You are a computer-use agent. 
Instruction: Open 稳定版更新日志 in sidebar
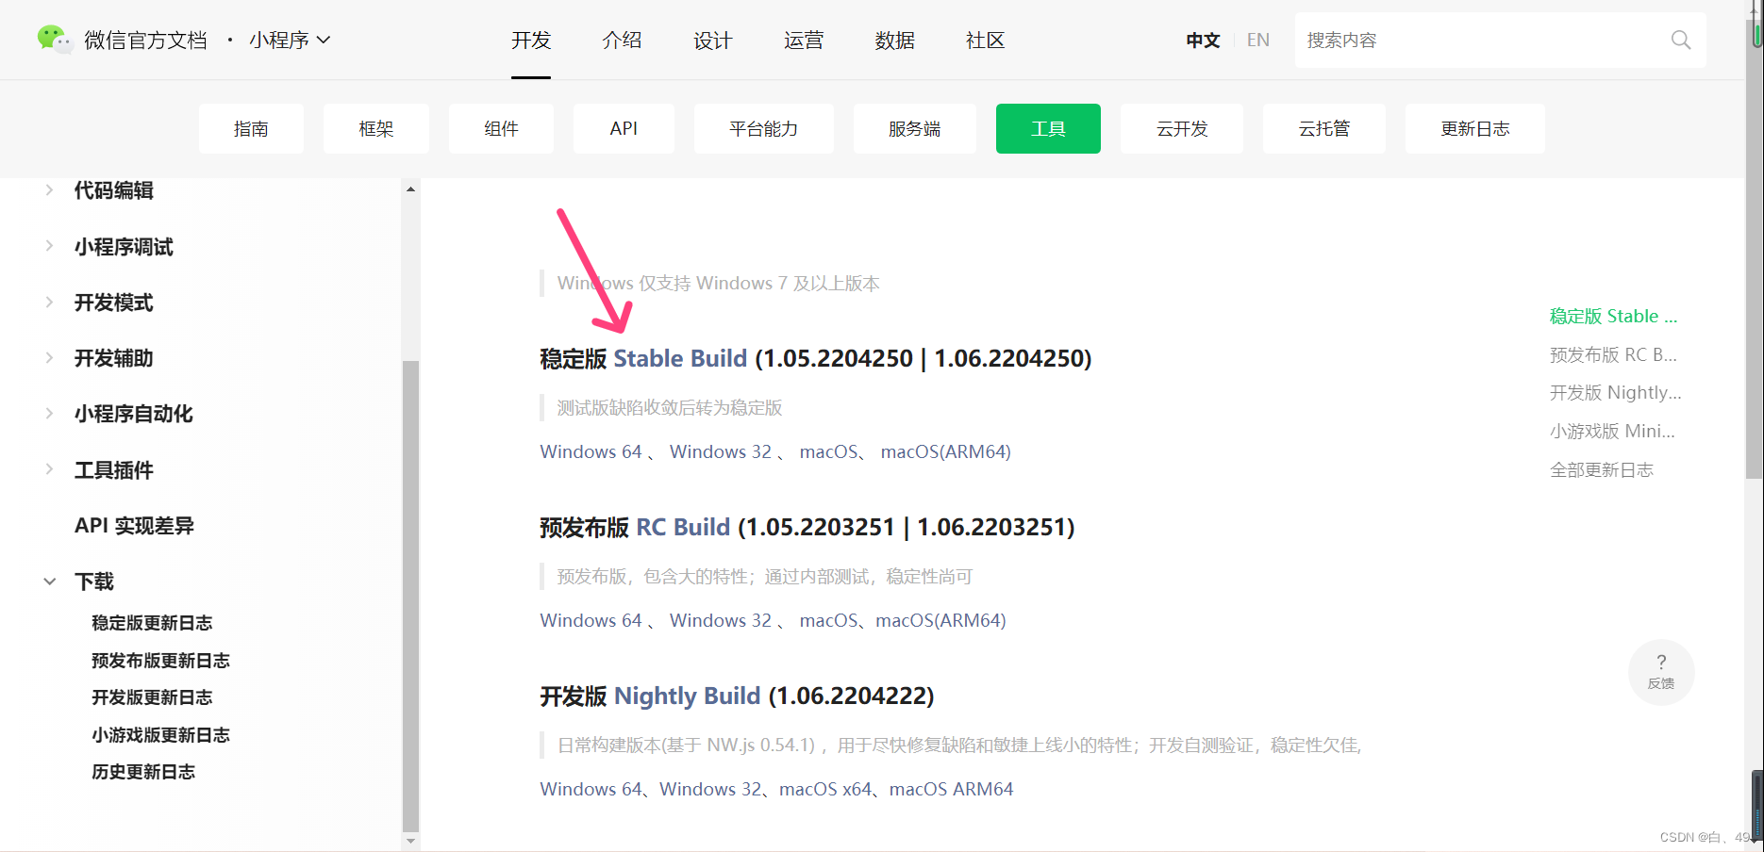(x=152, y=623)
